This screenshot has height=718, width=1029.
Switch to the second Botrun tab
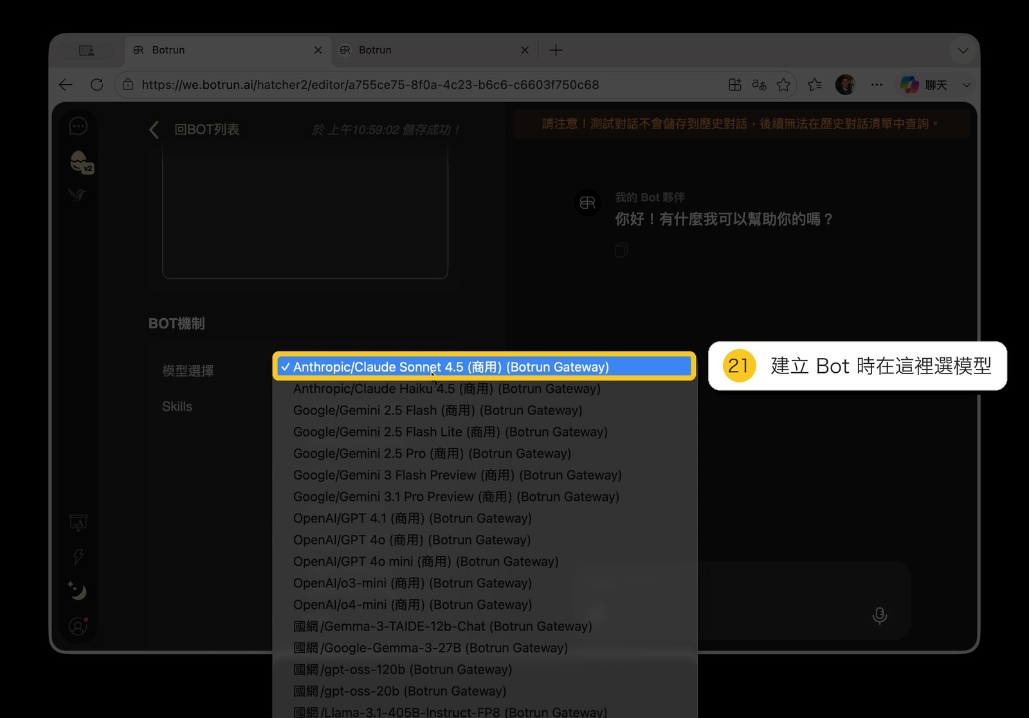pyautogui.click(x=435, y=50)
